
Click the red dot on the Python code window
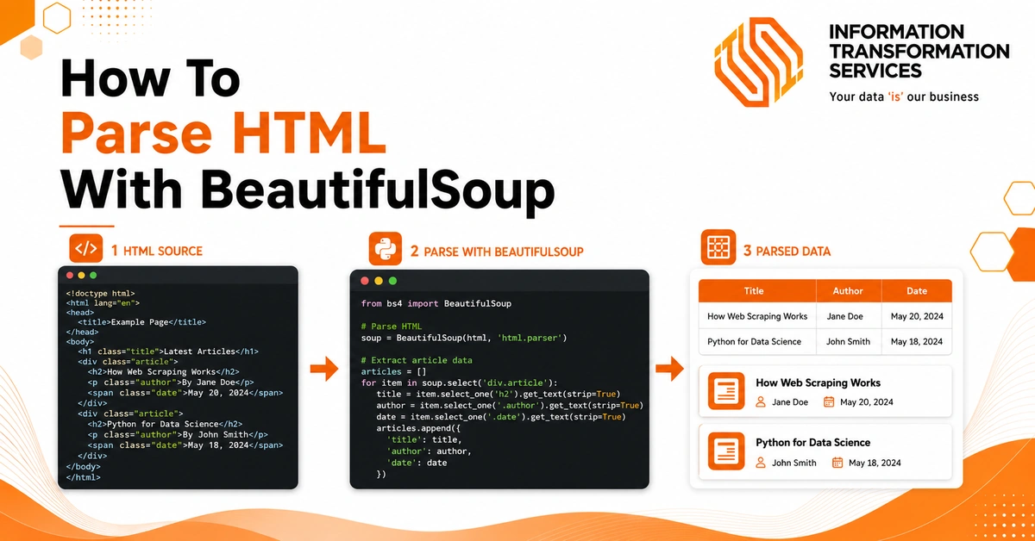365,281
